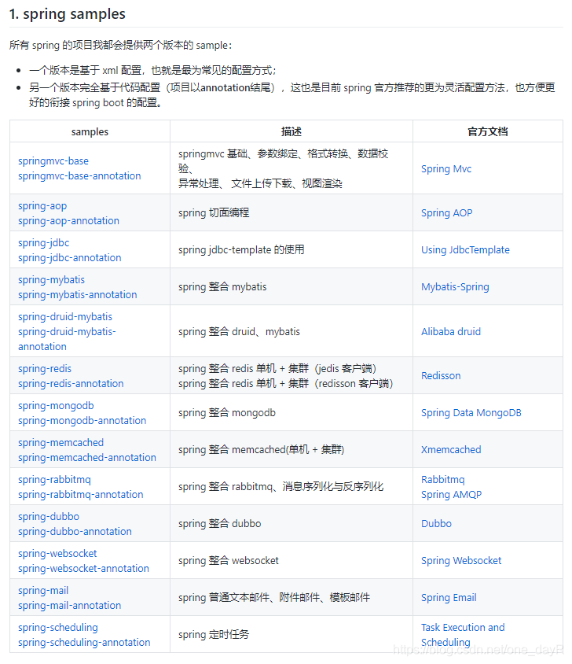The height and width of the screenshot is (664, 572).
Task: Open spring-mybatis-annotation link
Action: point(78,294)
